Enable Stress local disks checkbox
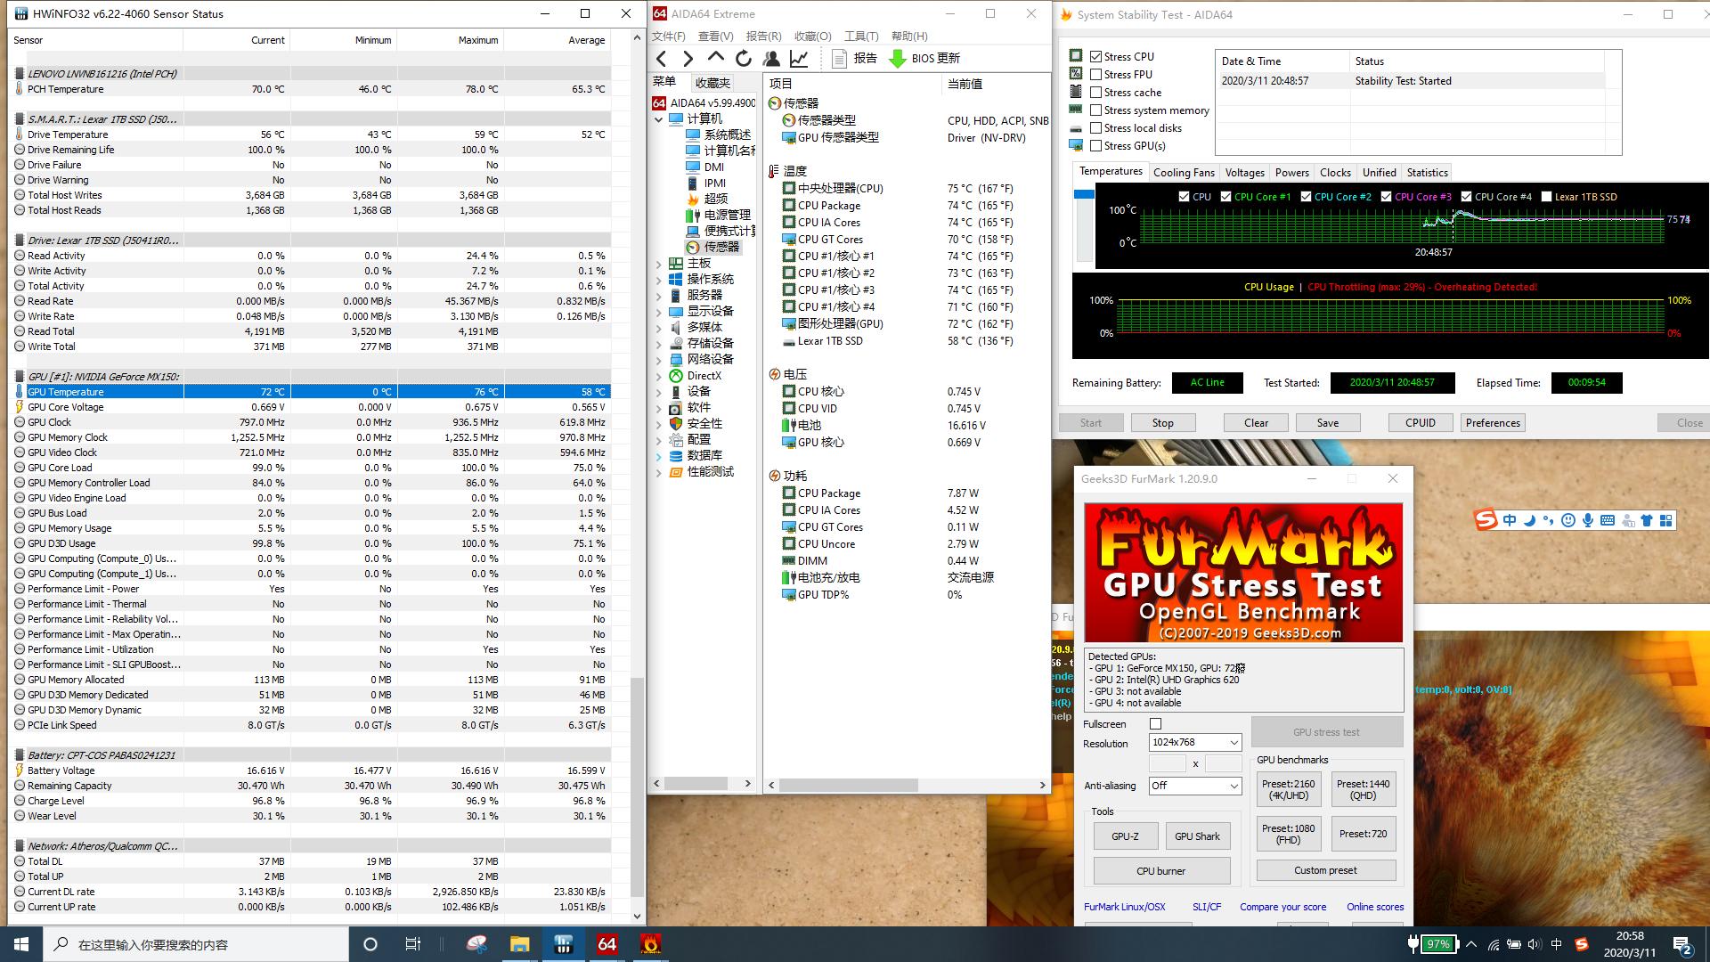 tap(1096, 127)
